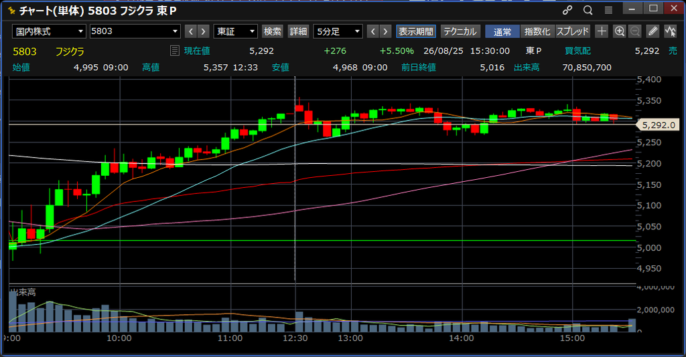Image resolution: width=686 pixels, height=357 pixels.
Task: Click the +276 change value
Action: tap(335, 51)
